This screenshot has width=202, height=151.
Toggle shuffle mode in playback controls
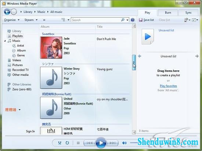[59, 143]
